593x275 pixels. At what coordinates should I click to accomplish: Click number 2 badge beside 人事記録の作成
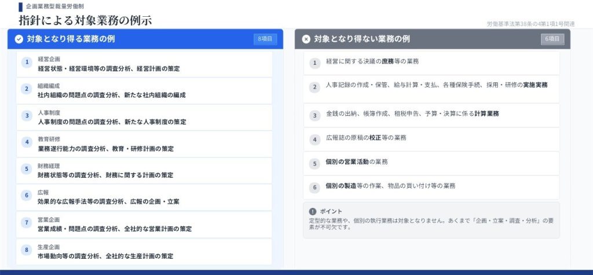314,87
